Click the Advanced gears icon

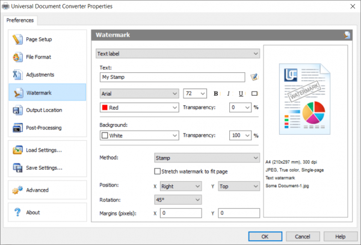[17, 190]
